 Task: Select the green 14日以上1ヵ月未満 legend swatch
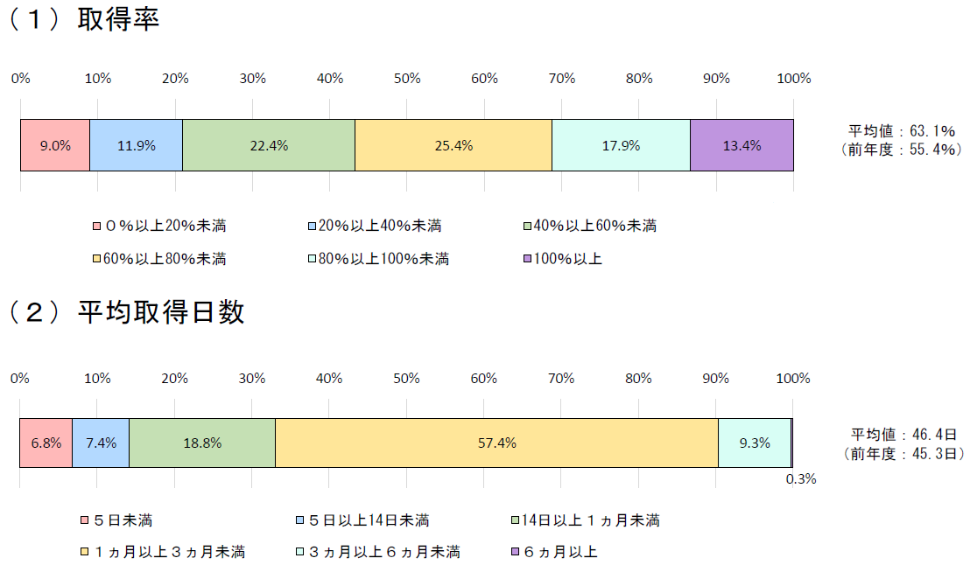[515, 521]
